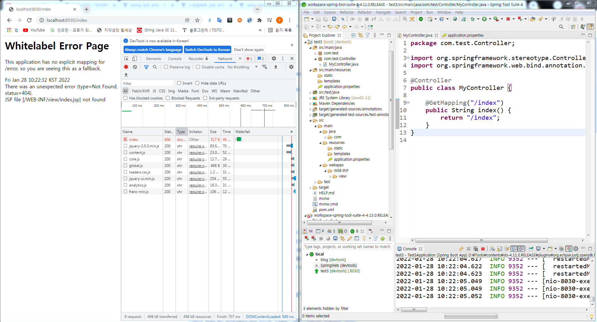Image resolution: width=597 pixels, height=322 pixels.
Task: Click Always match Chrome's language button
Action: 153,49
